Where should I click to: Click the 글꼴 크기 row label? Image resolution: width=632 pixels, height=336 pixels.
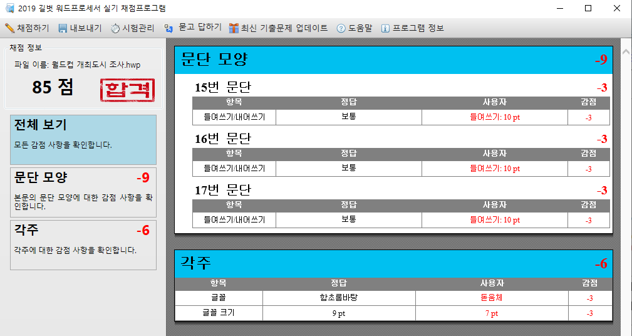(x=219, y=313)
